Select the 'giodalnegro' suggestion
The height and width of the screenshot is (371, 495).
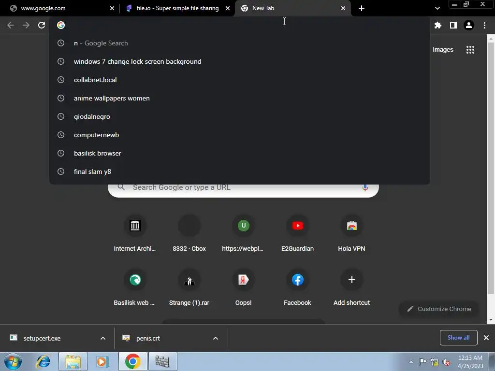tap(240, 116)
